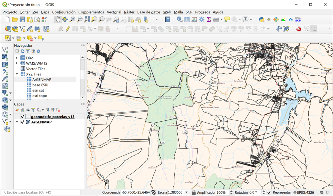Select esri topo tile source

click(x=40, y=96)
